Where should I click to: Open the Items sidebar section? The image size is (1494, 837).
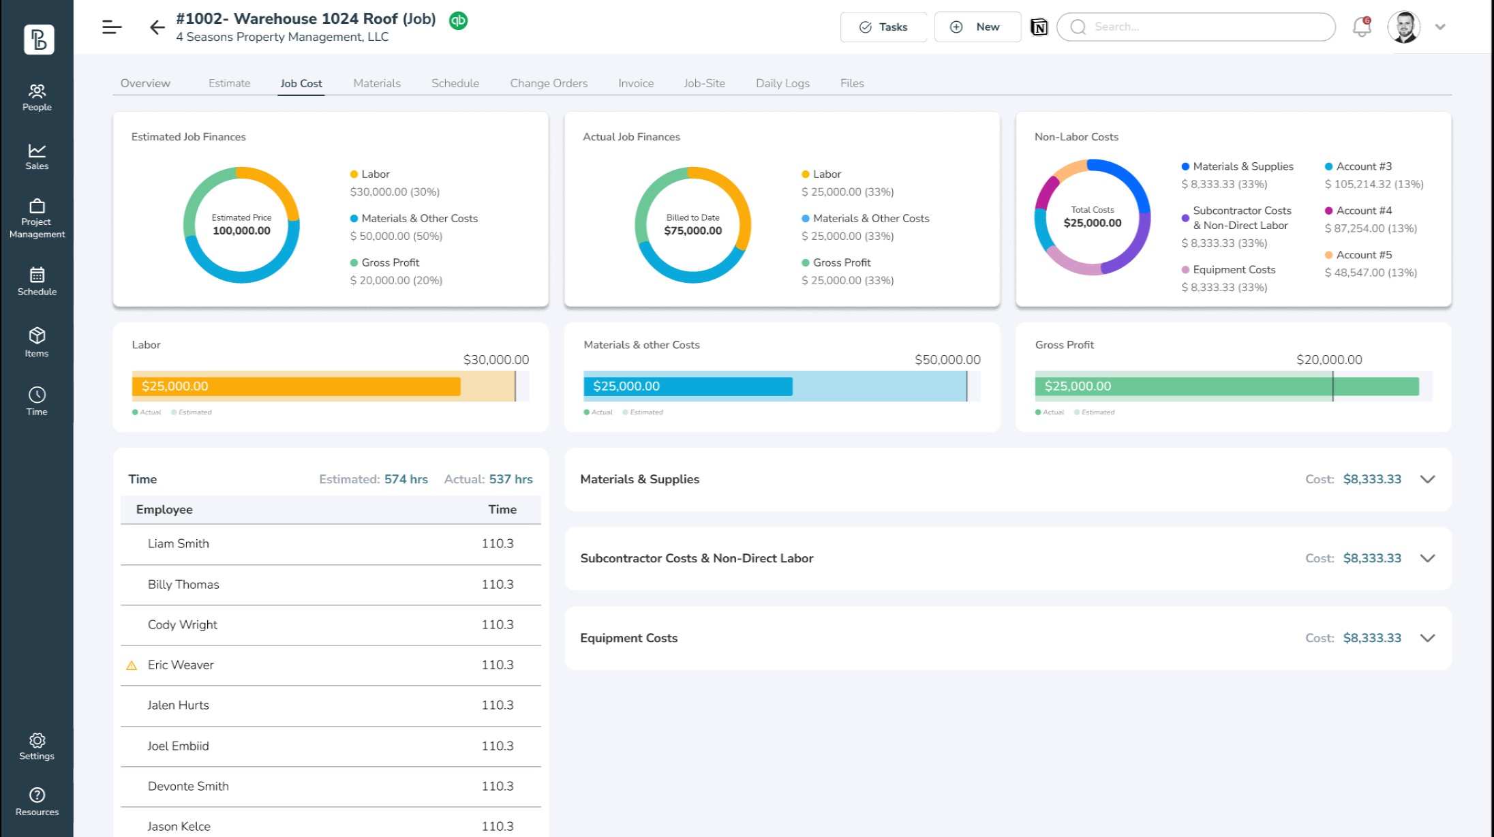37,342
